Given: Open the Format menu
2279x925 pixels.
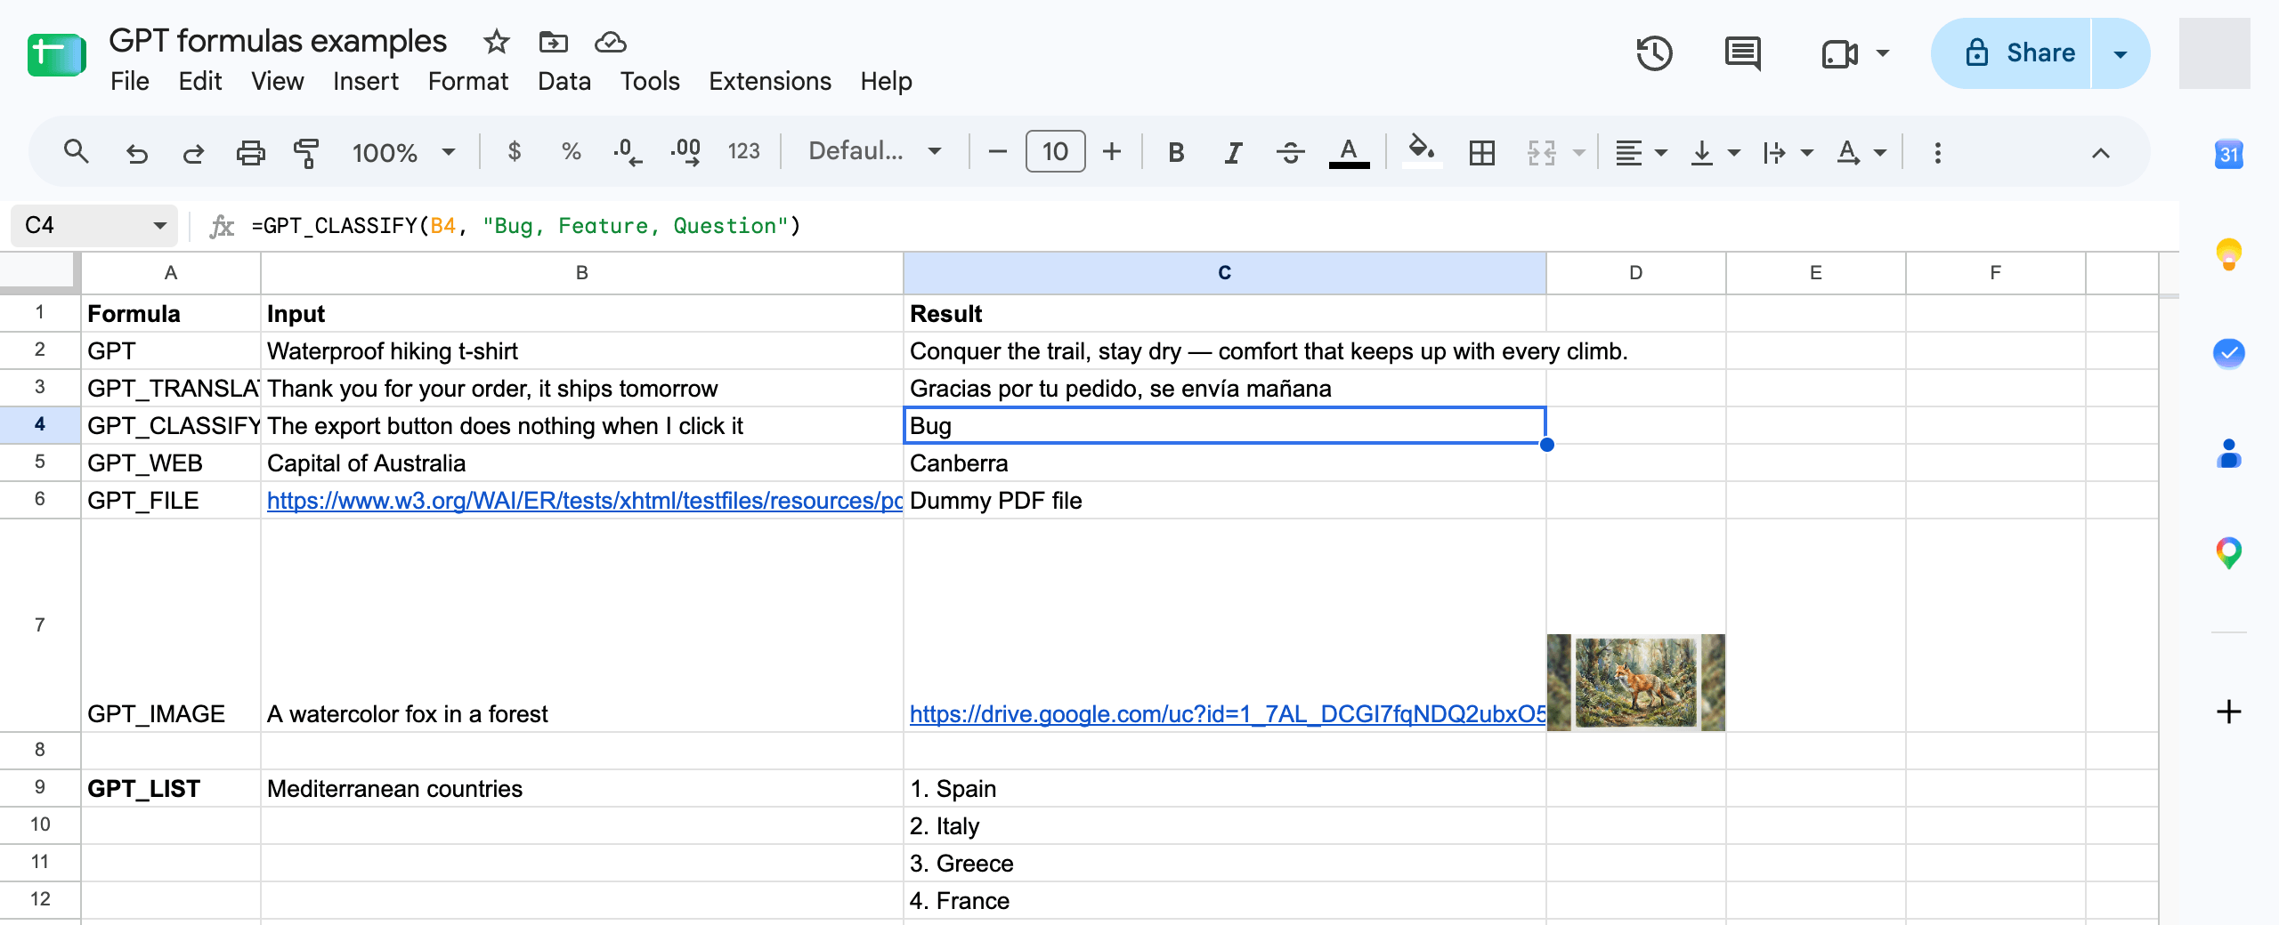Looking at the screenshot, I should (x=467, y=81).
